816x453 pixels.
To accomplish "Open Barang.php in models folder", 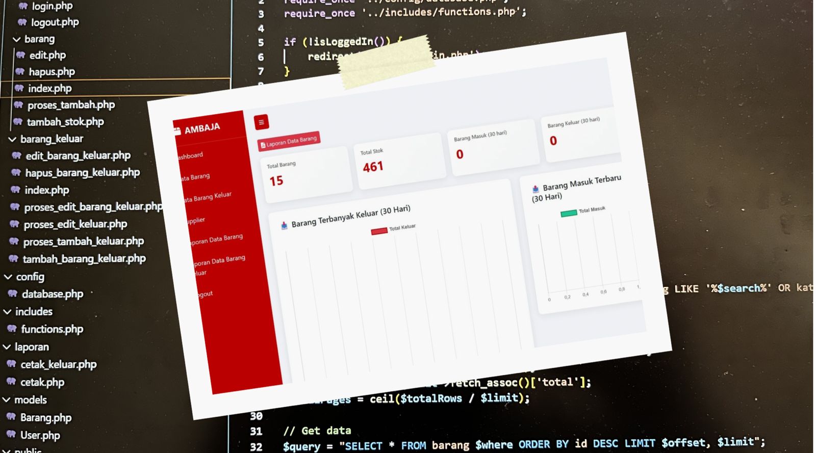I will (x=46, y=417).
